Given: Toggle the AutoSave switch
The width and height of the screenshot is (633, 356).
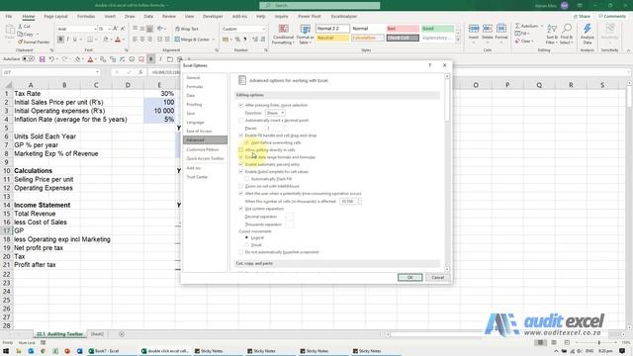Looking at the screenshot, I should 28,59.
